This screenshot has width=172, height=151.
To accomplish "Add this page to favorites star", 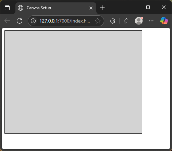I will tap(98, 21).
